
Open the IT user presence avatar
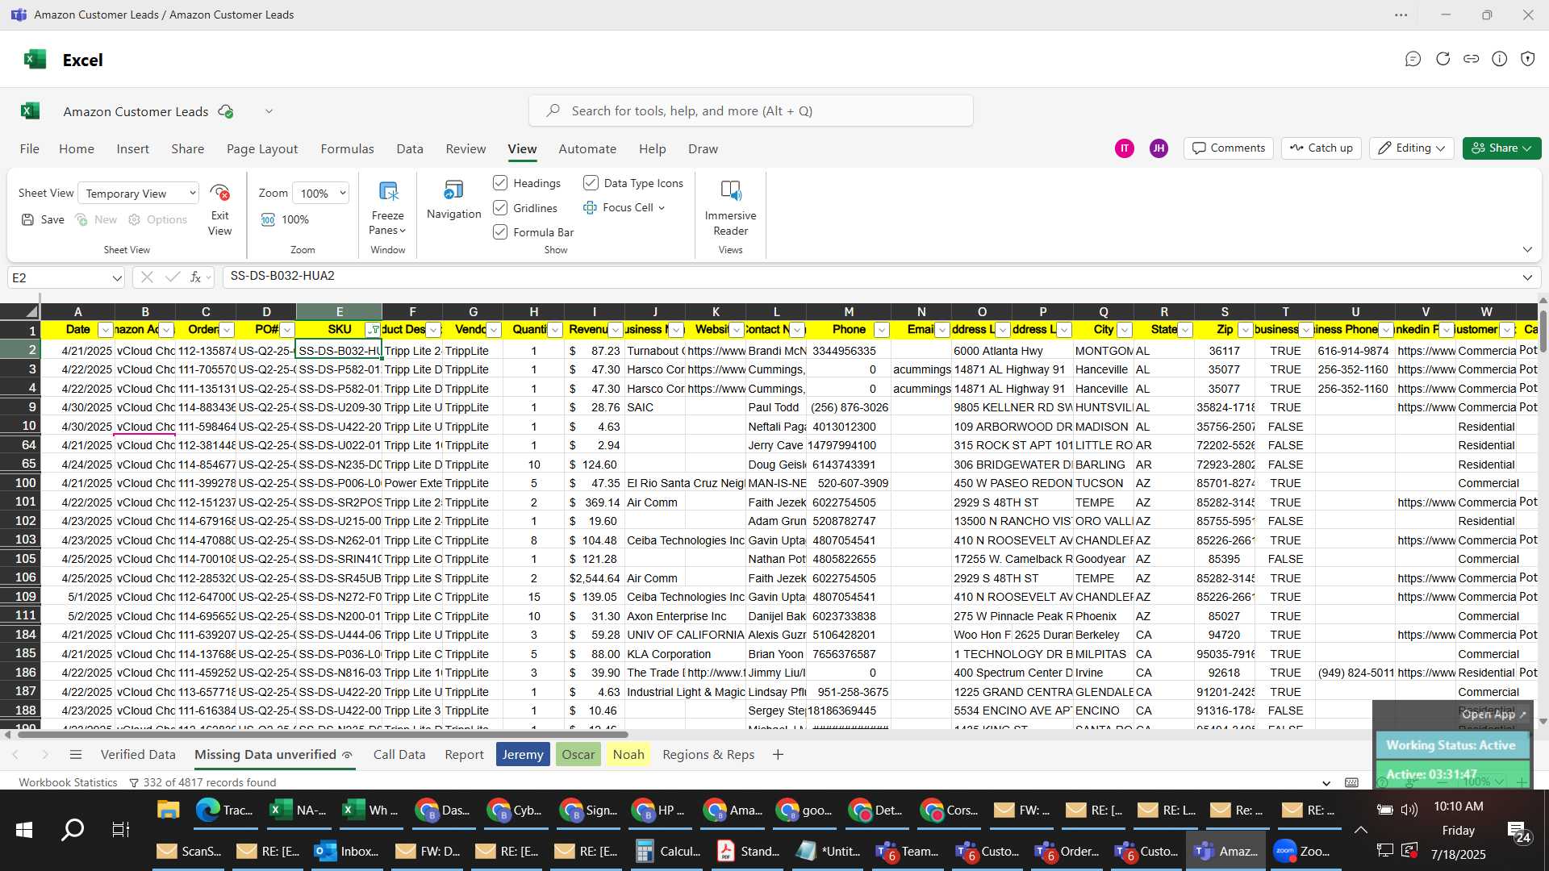click(x=1124, y=148)
